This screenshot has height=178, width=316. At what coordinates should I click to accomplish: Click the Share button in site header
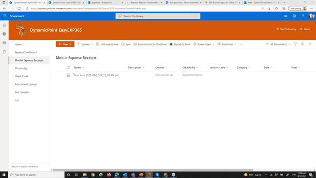pyautogui.click(x=305, y=29)
